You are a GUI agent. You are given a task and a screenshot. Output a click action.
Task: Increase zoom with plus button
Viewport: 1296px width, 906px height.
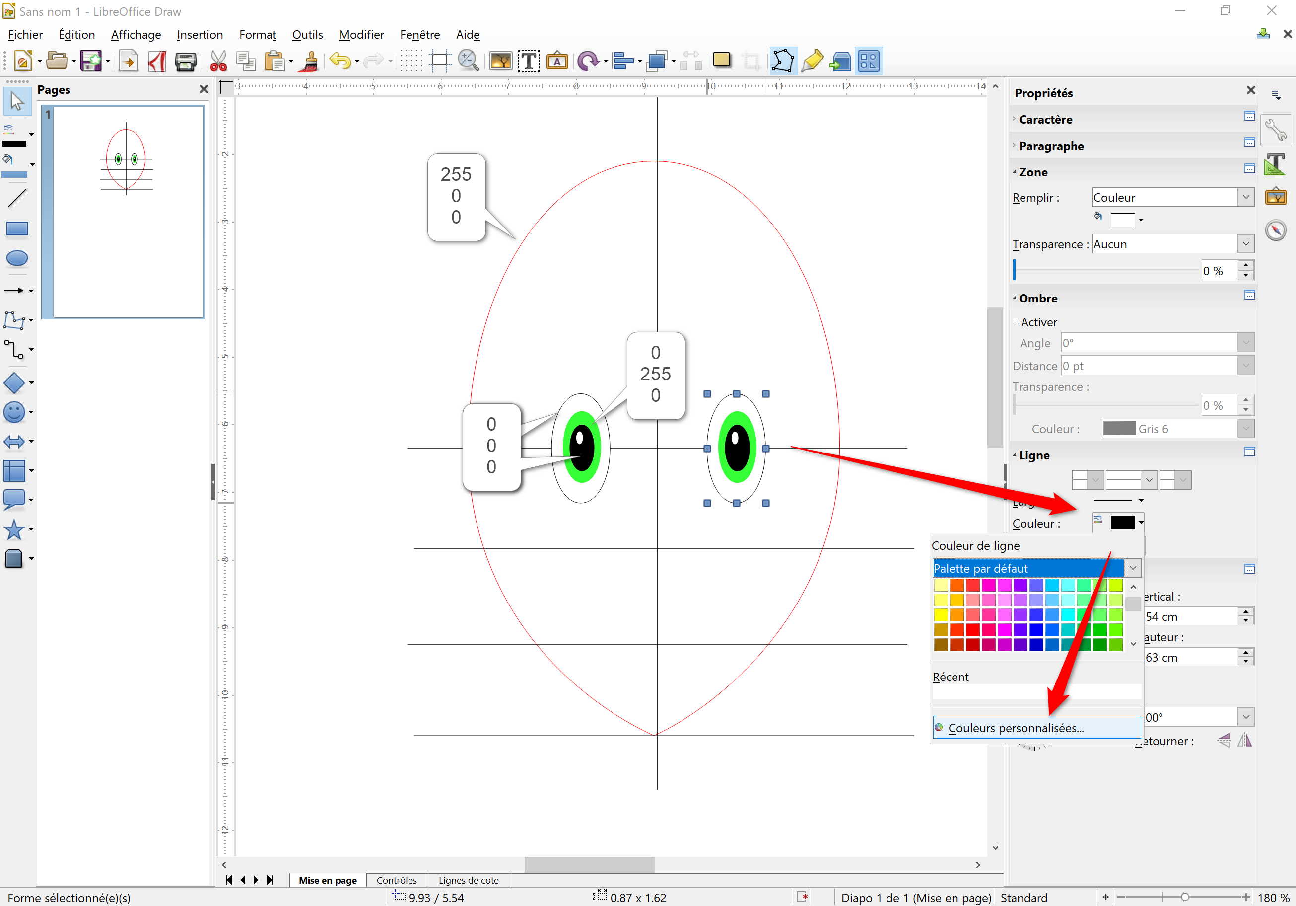(x=1246, y=897)
